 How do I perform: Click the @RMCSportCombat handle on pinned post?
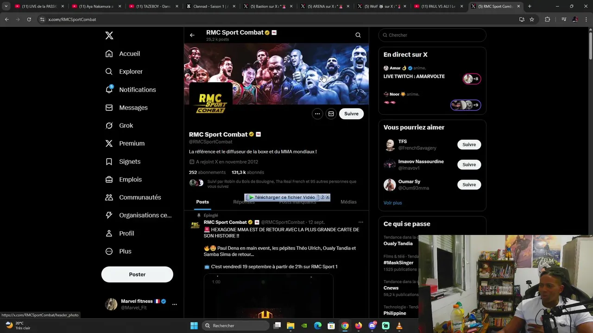pyautogui.click(x=283, y=222)
